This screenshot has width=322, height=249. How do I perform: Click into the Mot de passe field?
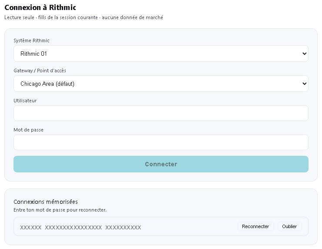click(161, 142)
